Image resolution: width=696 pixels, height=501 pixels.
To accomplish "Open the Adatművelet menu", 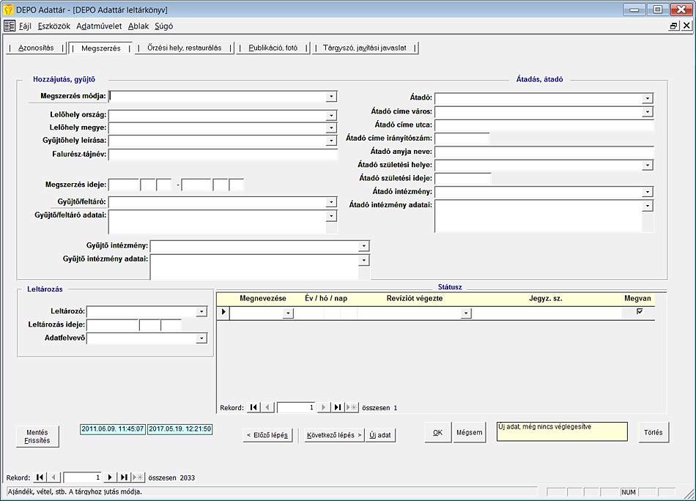I will pyautogui.click(x=99, y=26).
